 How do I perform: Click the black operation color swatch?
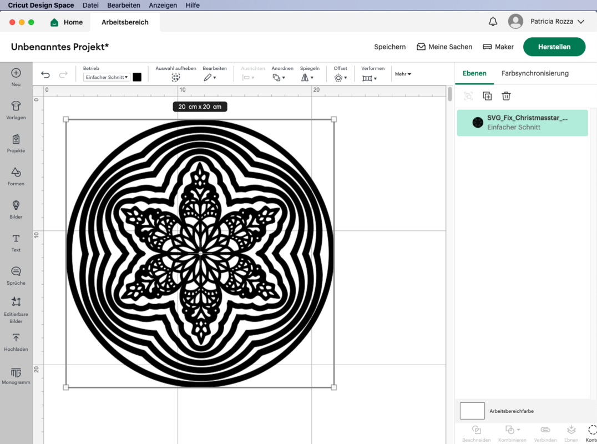[137, 77]
